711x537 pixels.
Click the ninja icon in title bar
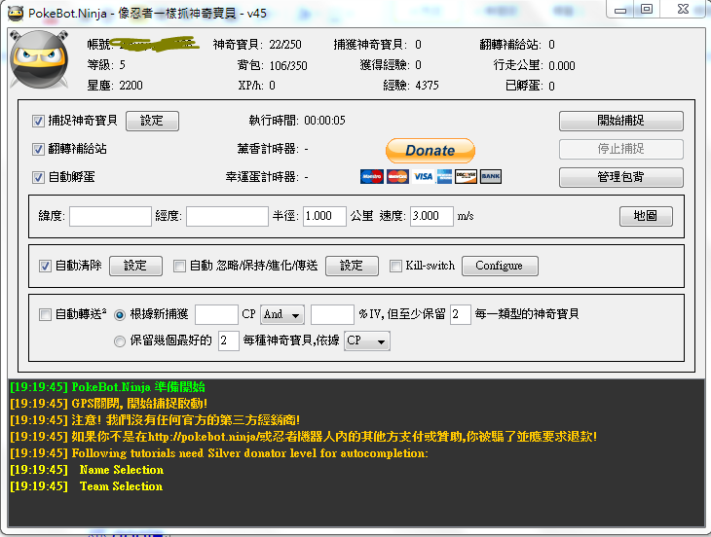[16, 13]
